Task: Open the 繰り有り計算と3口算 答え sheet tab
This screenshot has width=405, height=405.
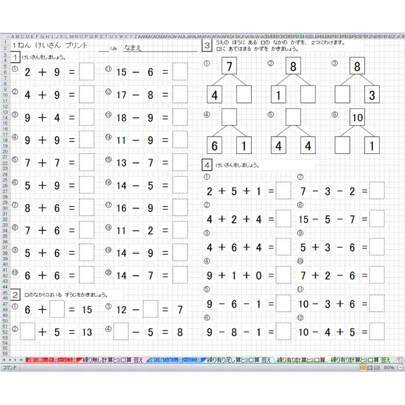Action: [x=361, y=360]
